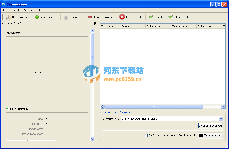Select the Check toolbar icon
Viewport: 229px width, 149px height.
(151, 17)
